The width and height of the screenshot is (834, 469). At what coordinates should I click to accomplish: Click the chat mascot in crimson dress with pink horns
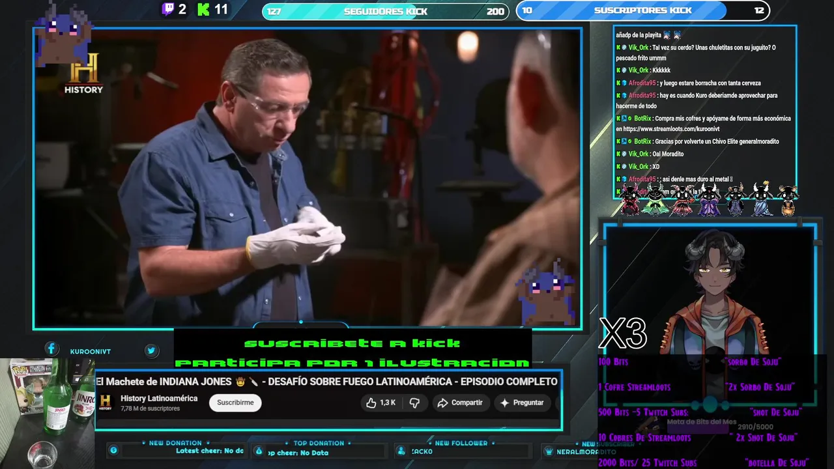click(682, 199)
